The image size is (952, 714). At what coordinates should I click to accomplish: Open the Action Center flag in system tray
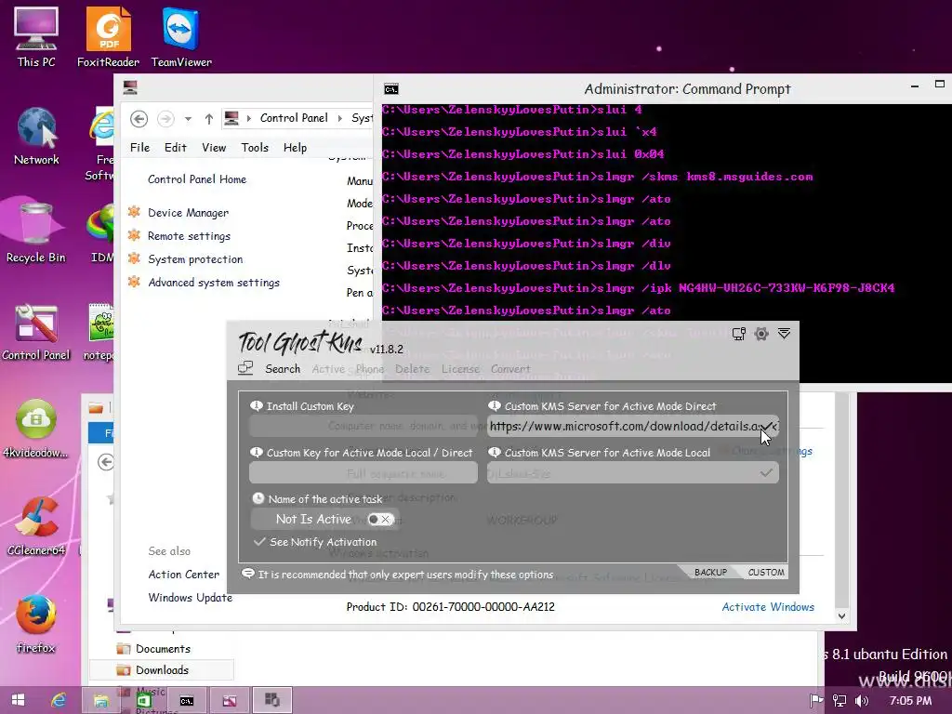click(x=816, y=701)
